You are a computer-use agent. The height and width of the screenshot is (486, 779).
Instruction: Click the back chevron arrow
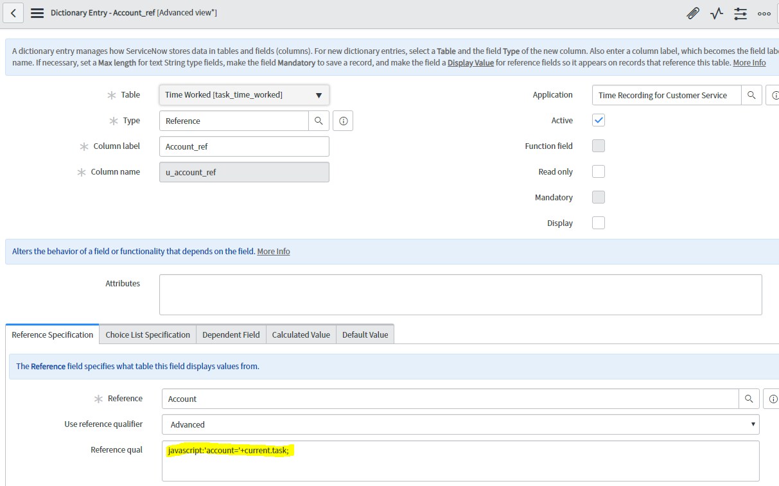tap(13, 12)
